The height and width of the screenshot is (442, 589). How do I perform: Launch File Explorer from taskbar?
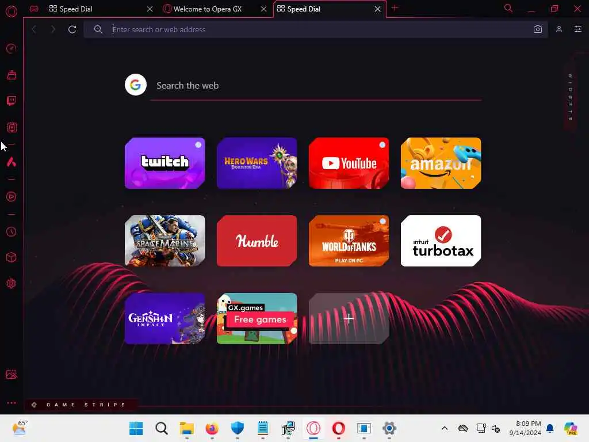[x=187, y=428]
